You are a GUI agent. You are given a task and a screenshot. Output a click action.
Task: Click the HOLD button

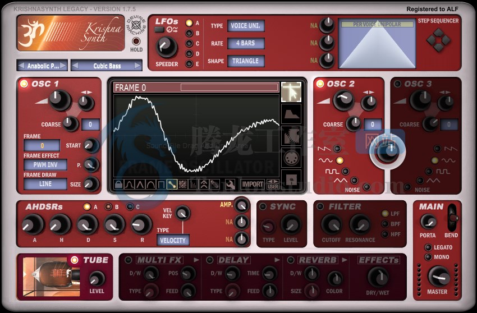tap(136, 41)
